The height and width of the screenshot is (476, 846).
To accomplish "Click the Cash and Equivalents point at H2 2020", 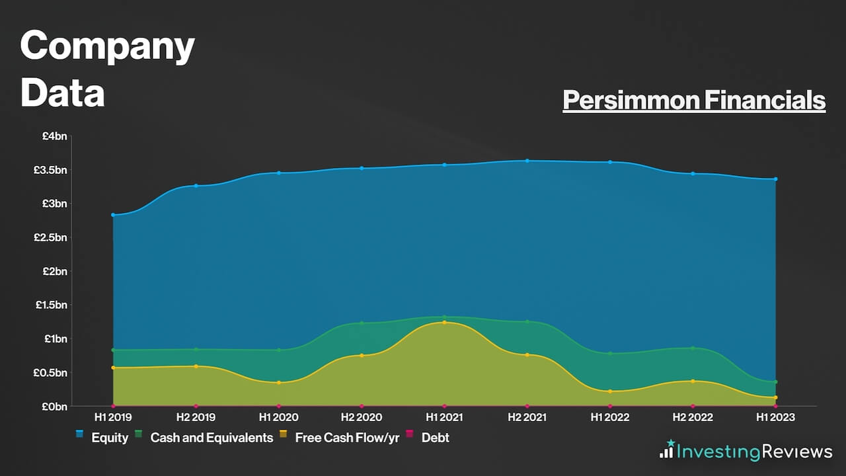I will [x=362, y=323].
